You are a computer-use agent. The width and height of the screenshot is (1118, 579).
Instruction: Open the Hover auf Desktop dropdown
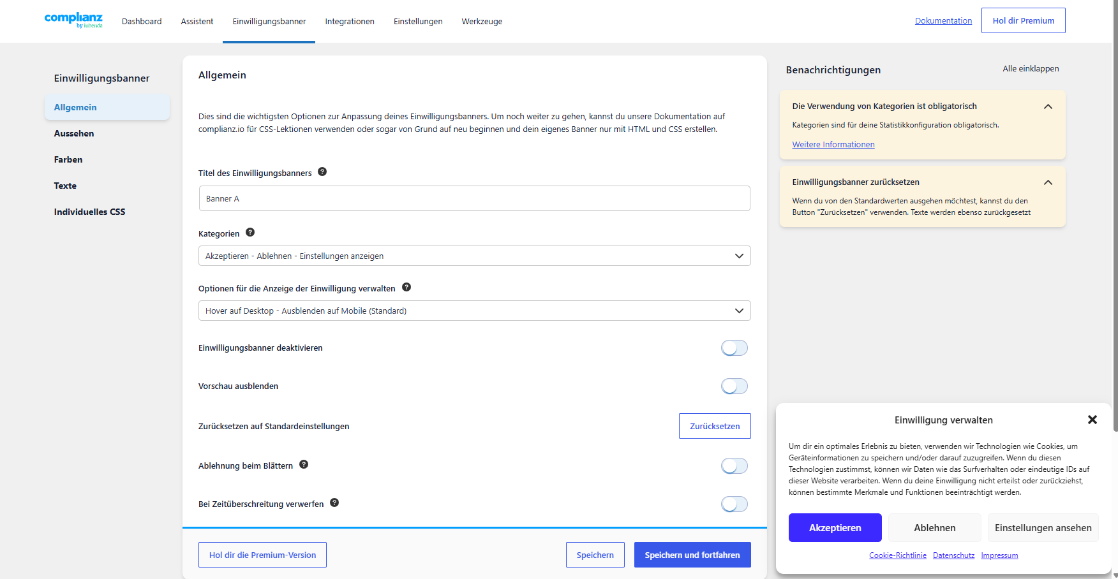[x=474, y=311]
